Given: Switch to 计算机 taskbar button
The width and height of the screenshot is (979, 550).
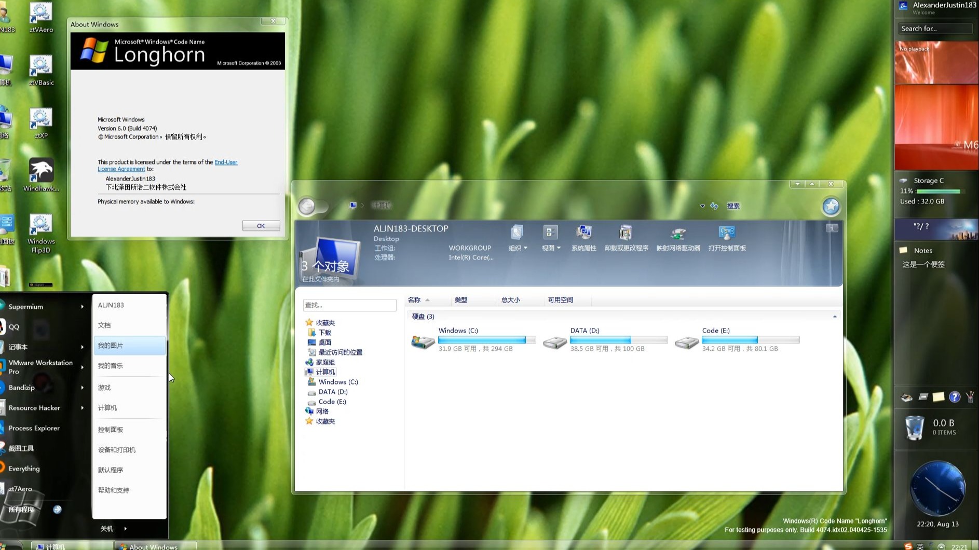Looking at the screenshot, I should tap(72, 546).
